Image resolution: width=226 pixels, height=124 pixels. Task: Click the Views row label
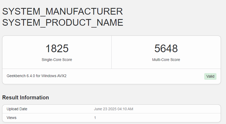pos(11,117)
